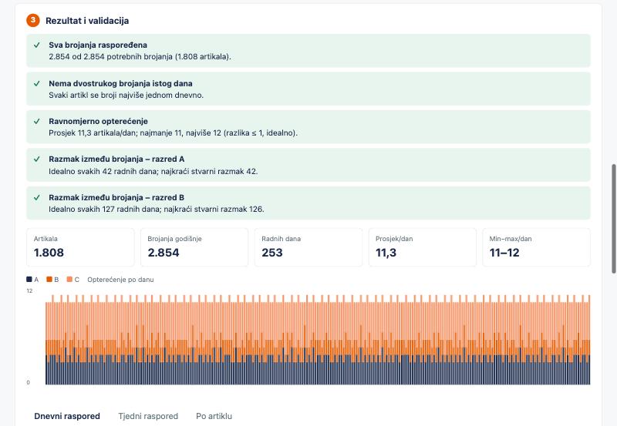617x426 pixels.
Task: Click text 'Idealno svakih 127 radnih dana'
Action: (104, 209)
